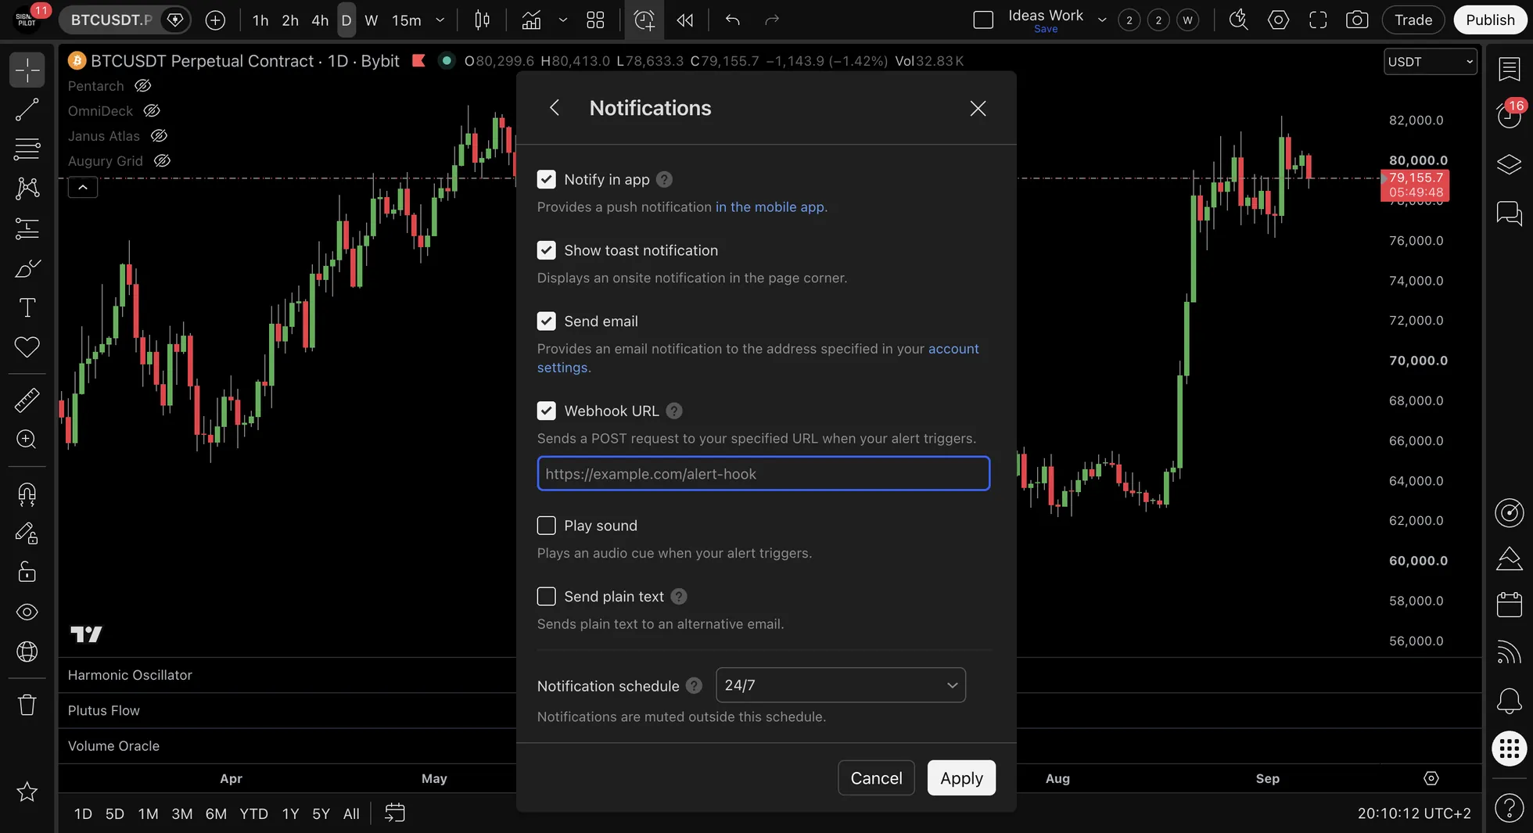Select the trend line drawing tool
1533x833 pixels.
point(27,110)
